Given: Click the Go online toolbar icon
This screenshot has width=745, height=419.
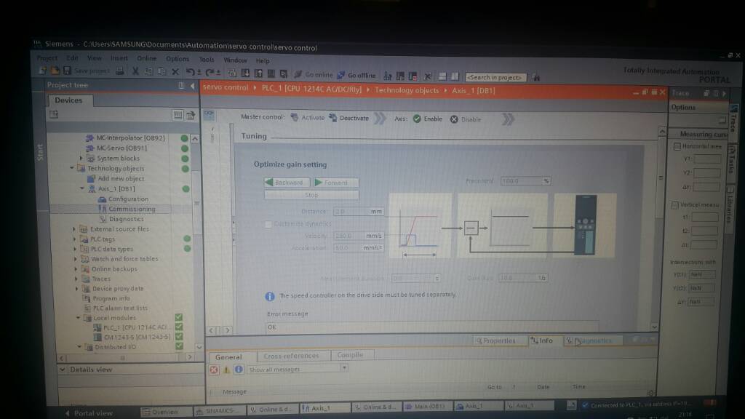Looking at the screenshot, I should pyautogui.click(x=314, y=75).
